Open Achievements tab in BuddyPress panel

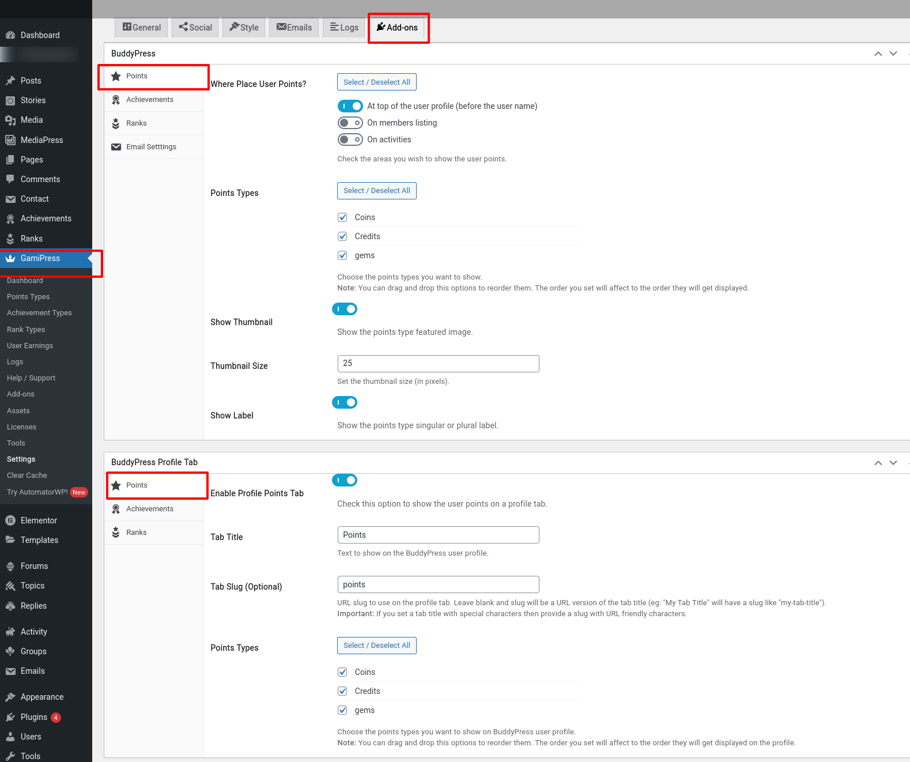(x=154, y=100)
